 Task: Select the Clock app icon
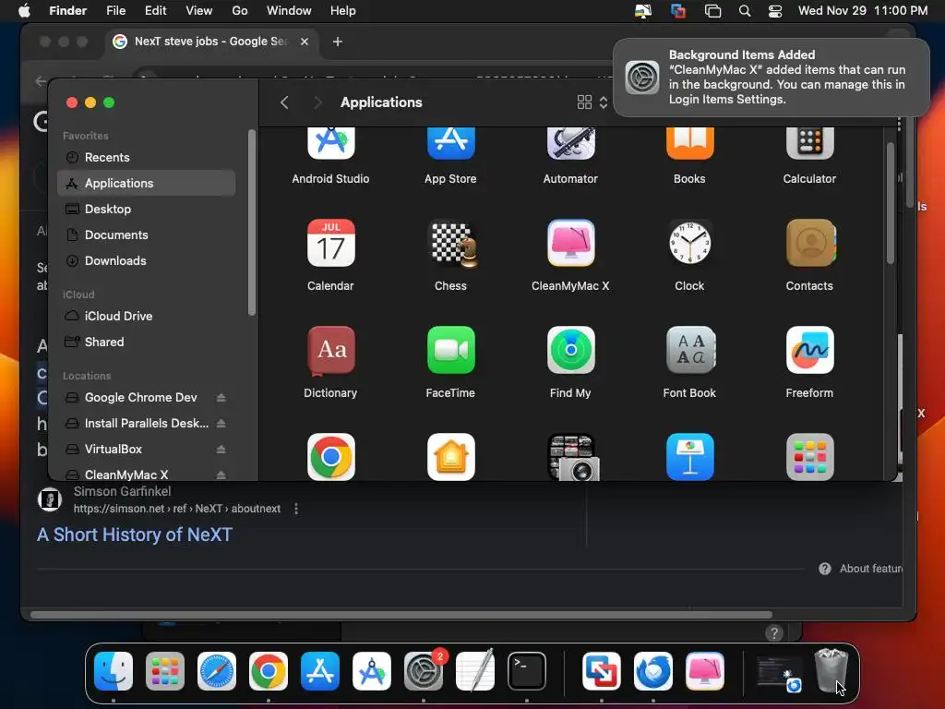689,243
